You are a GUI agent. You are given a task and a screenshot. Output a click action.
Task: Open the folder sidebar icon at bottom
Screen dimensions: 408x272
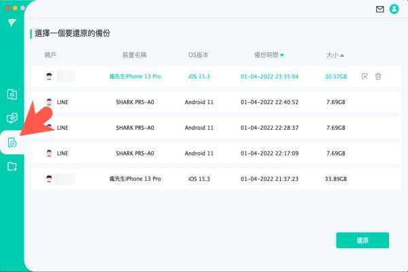12,166
